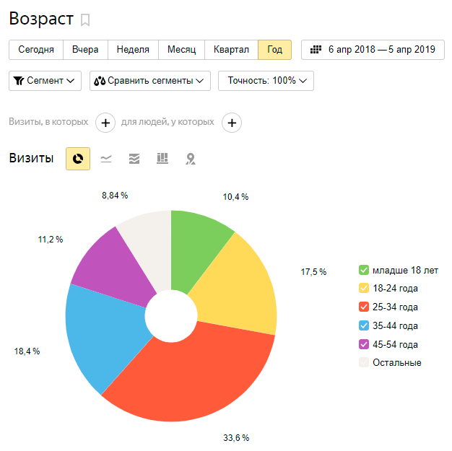The image size is (452, 451).
Task: Click the 10,4 % label
Action: pos(235,197)
